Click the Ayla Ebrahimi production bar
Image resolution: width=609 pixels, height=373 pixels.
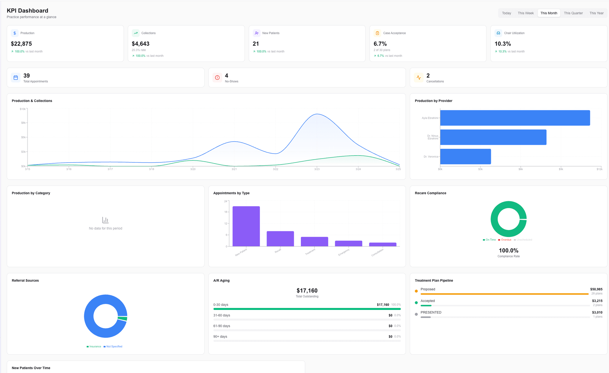point(514,118)
